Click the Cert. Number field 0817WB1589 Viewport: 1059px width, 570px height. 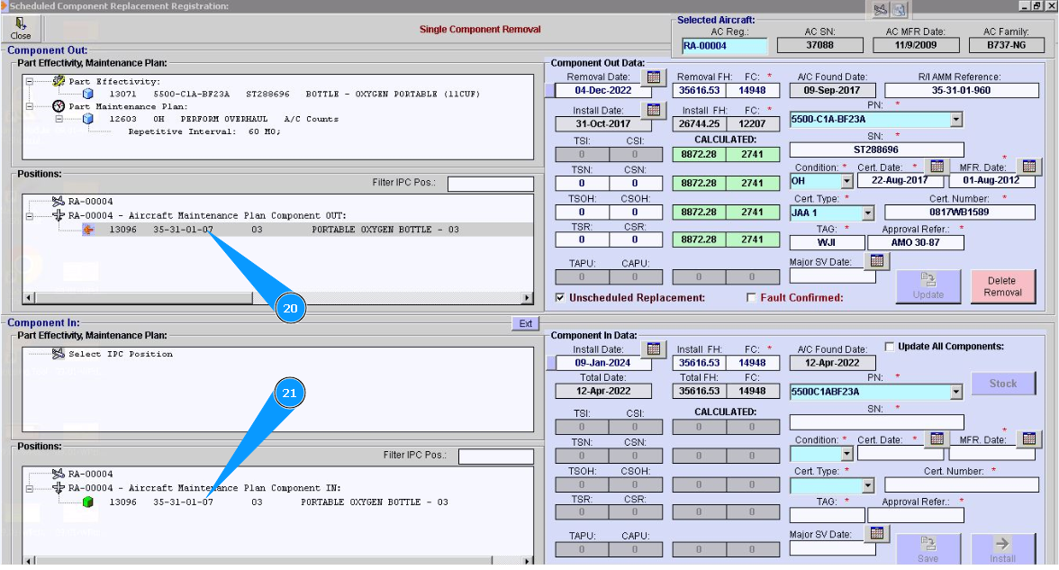[x=958, y=213]
